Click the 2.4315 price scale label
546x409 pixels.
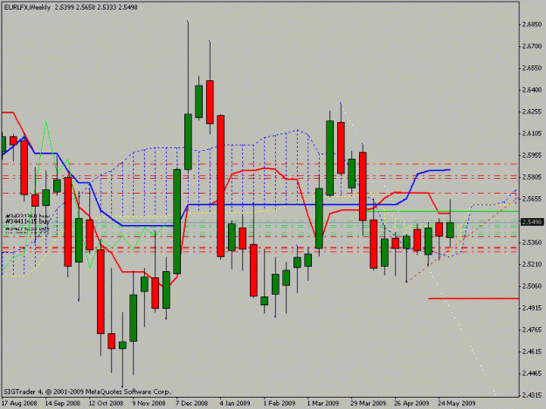pos(532,395)
